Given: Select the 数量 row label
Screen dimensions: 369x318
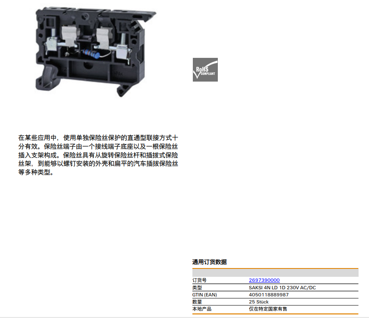Looking at the screenshot, I should coord(197,302).
